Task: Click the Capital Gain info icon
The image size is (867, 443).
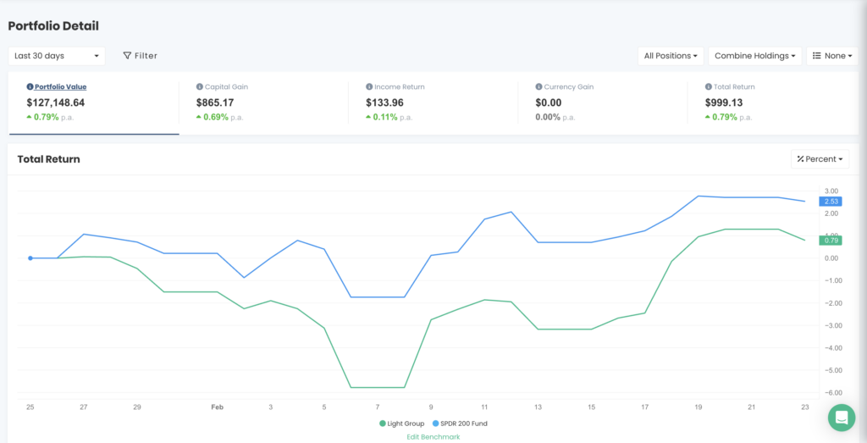Action: point(200,87)
